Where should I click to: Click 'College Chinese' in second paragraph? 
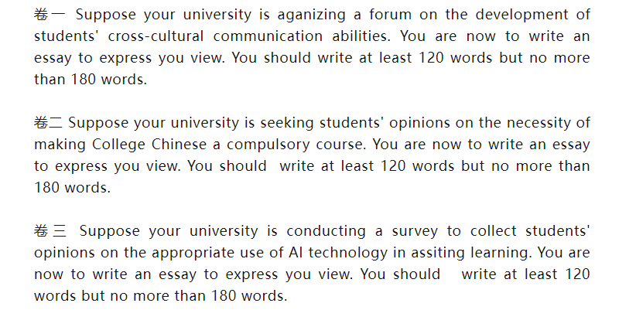[x=149, y=145]
